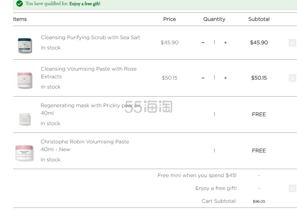Click the Cart Subtotal amount $96.05
The image size is (297, 213).
(259, 201)
